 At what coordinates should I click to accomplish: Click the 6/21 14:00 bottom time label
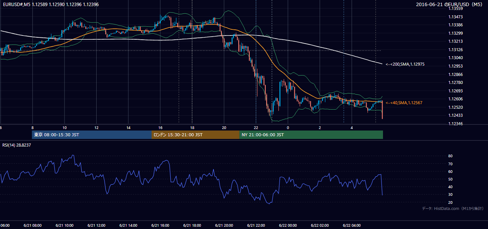click(x=128, y=225)
